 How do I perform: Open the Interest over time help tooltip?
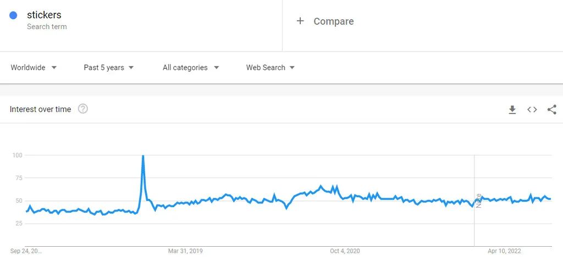83,109
